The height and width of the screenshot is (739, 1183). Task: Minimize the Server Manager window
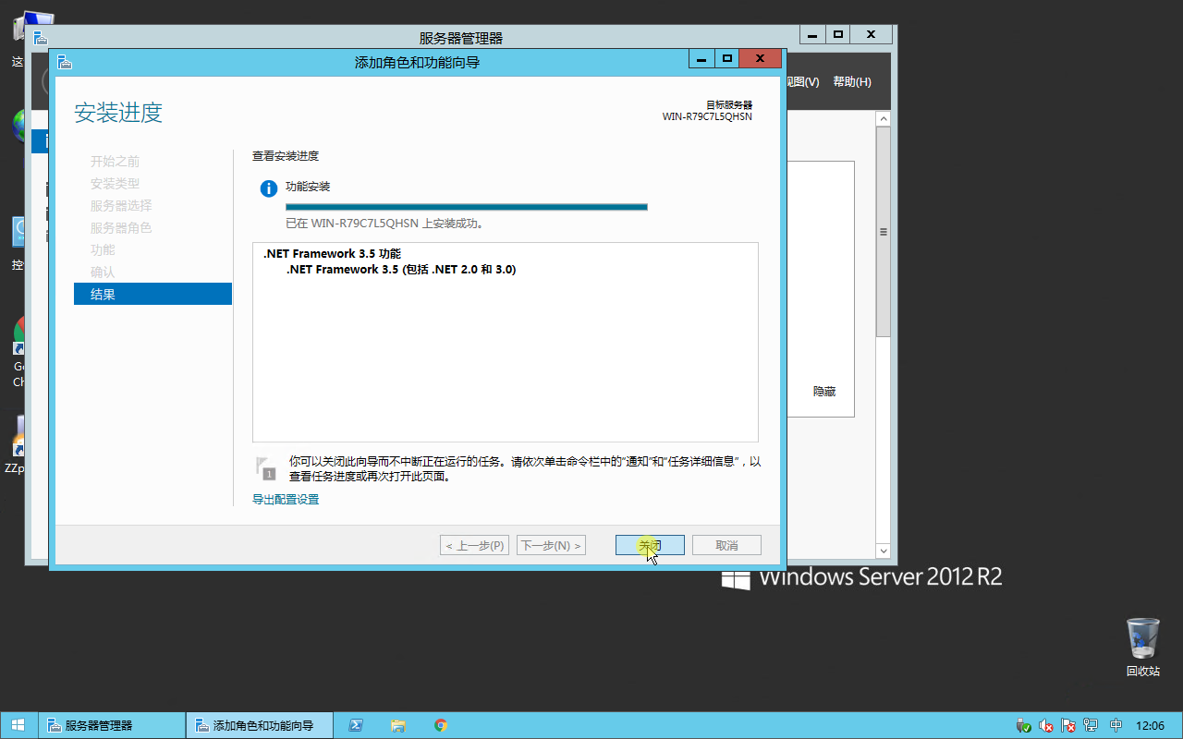[x=812, y=35]
